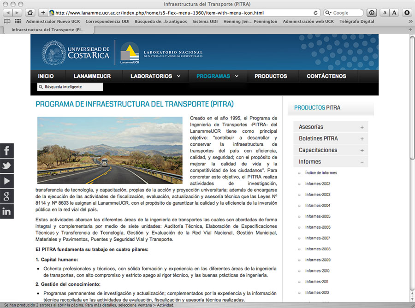This screenshot has width=415, height=308.
Task: Open Informes-2004 link
Action: [x=318, y=205]
